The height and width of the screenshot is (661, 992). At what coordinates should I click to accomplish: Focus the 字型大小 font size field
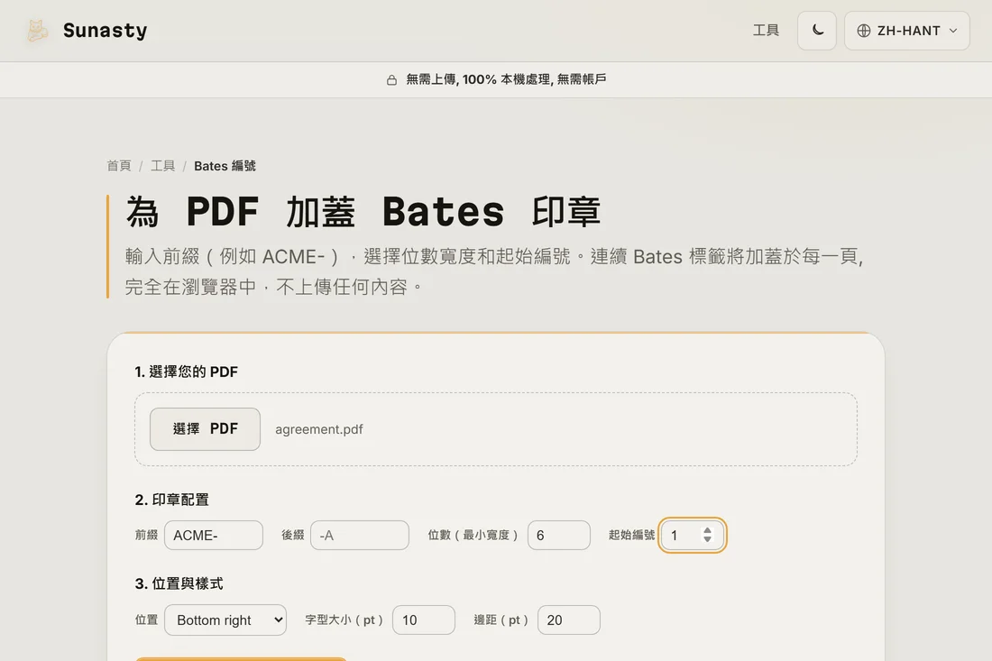click(424, 620)
